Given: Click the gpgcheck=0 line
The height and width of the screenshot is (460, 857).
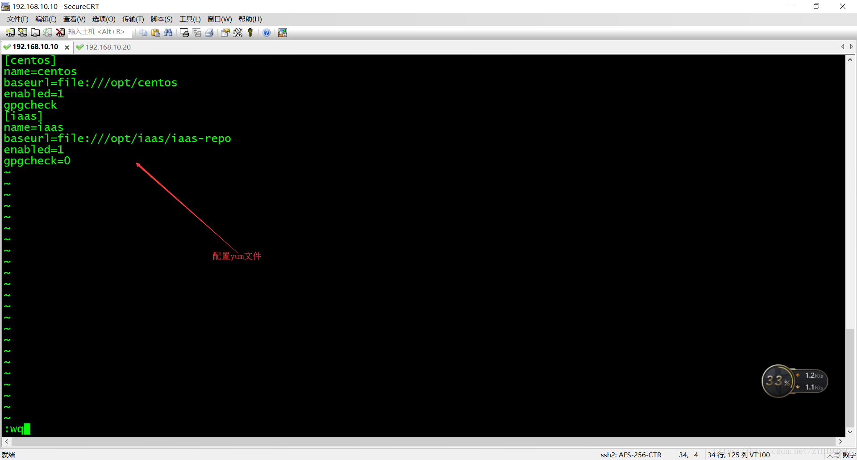Looking at the screenshot, I should point(37,161).
